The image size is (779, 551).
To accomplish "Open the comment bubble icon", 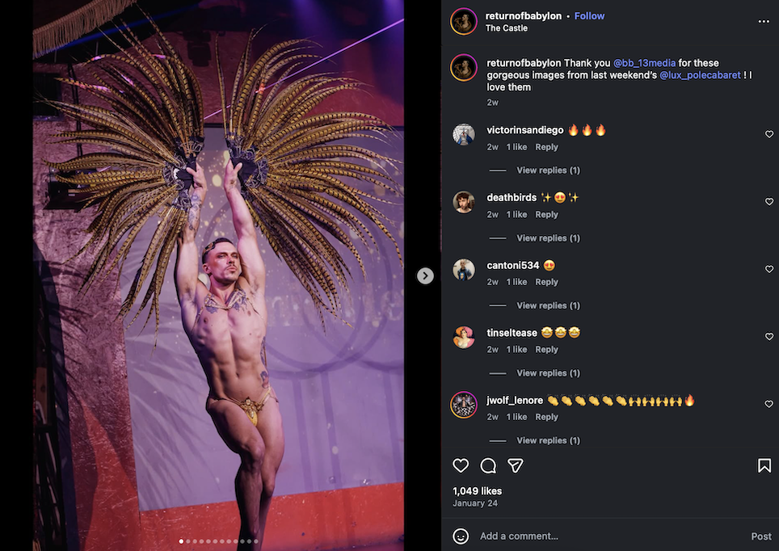I will (x=488, y=465).
